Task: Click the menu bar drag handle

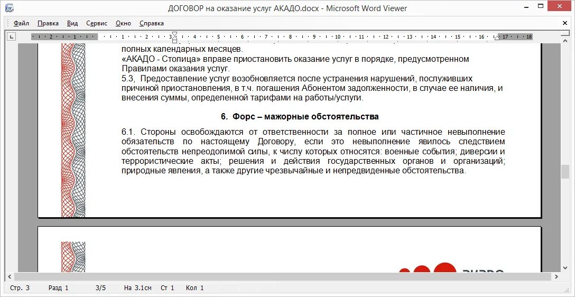Action: tap(8, 23)
